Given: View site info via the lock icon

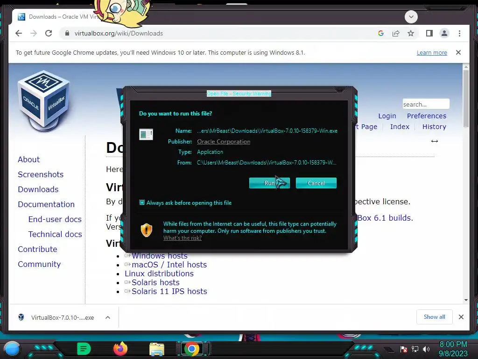Looking at the screenshot, I should pos(67,33).
